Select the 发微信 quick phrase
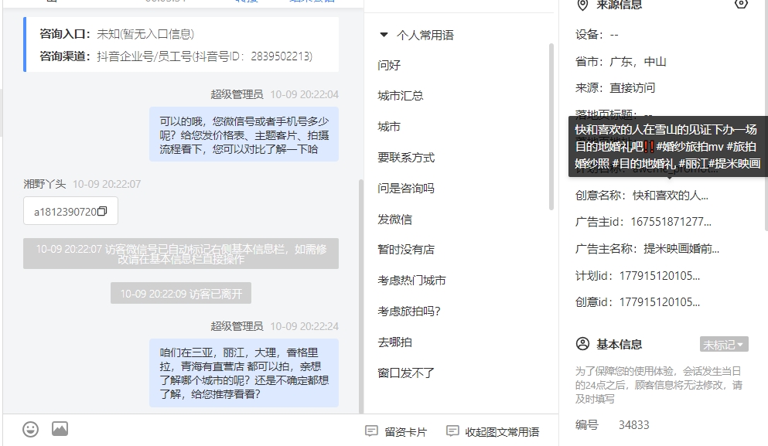This screenshot has height=446, width=768. 394,220
